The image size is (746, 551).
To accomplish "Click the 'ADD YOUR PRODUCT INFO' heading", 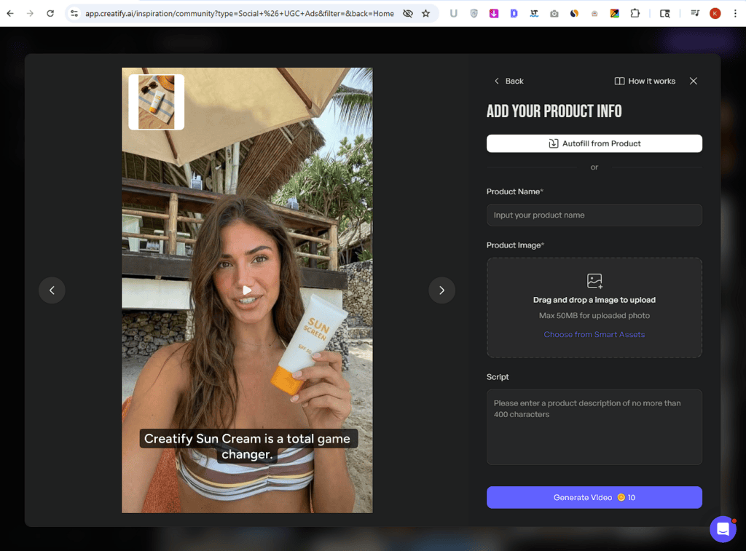I will [554, 111].
